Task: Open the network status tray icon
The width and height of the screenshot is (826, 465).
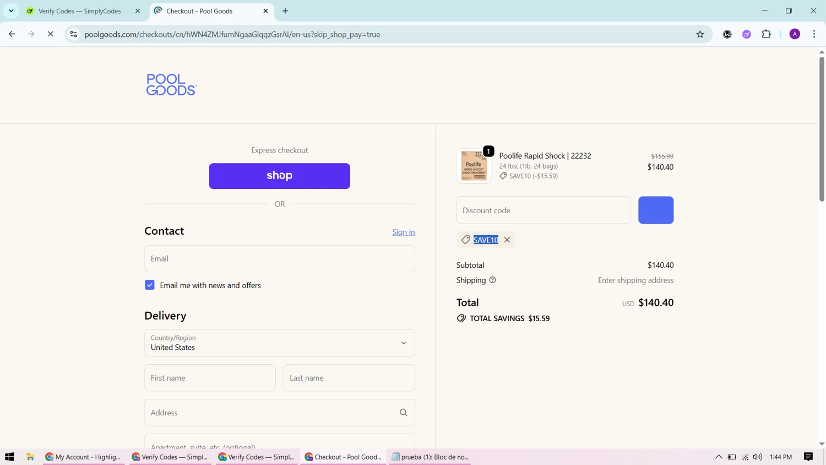Action: pyautogui.click(x=745, y=457)
